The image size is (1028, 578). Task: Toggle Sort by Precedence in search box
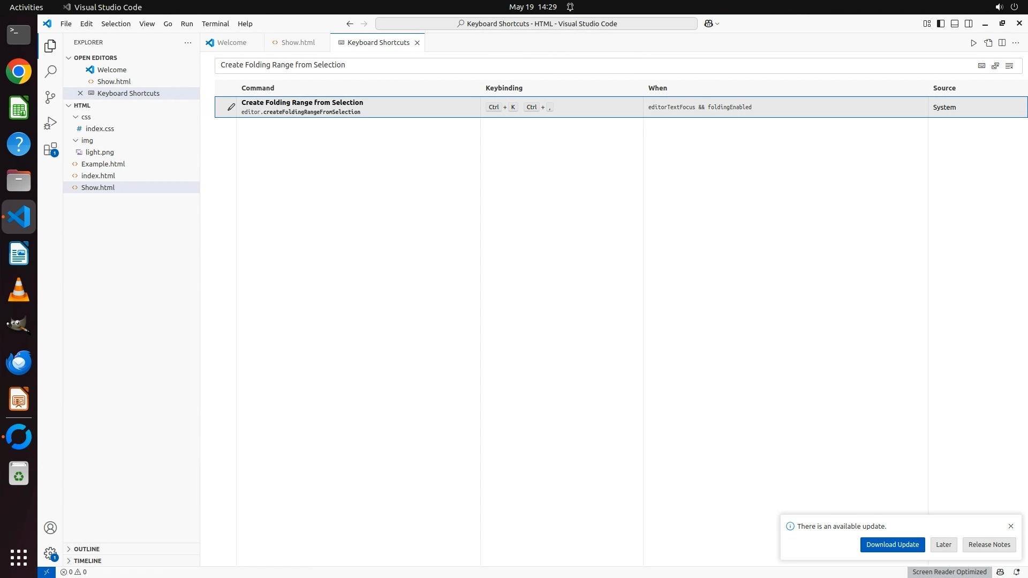coord(995,65)
